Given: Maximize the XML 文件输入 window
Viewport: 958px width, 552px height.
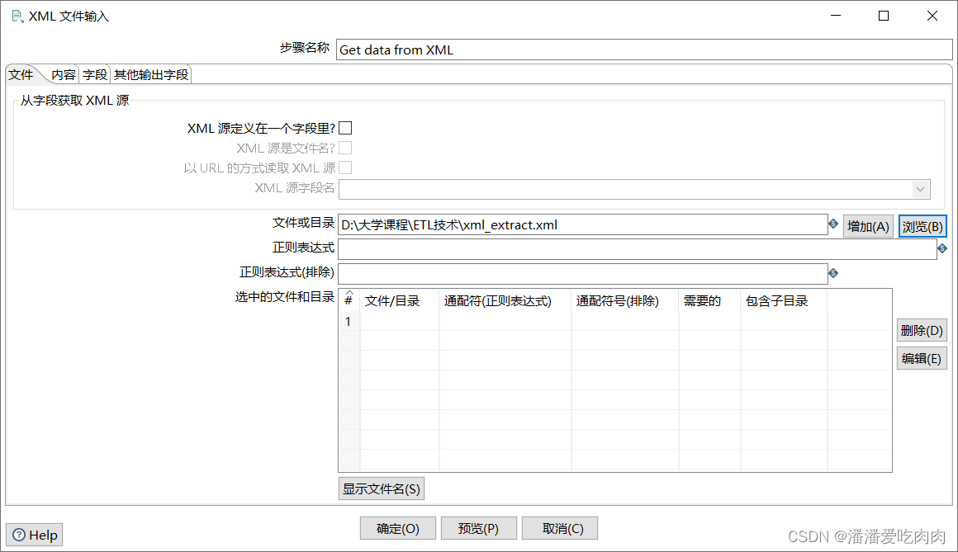Looking at the screenshot, I should 884,16.
